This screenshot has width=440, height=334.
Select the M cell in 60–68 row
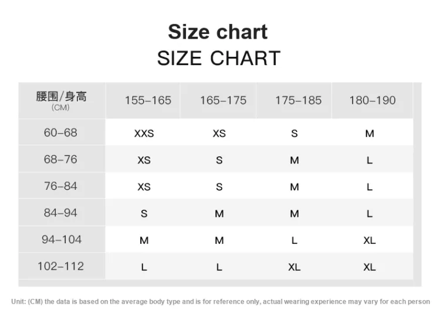click(370, 134)
